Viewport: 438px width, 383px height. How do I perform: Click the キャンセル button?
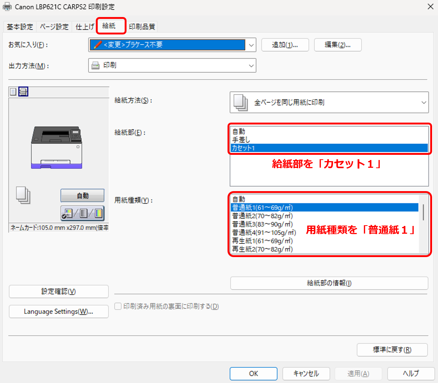pos(306,373)
